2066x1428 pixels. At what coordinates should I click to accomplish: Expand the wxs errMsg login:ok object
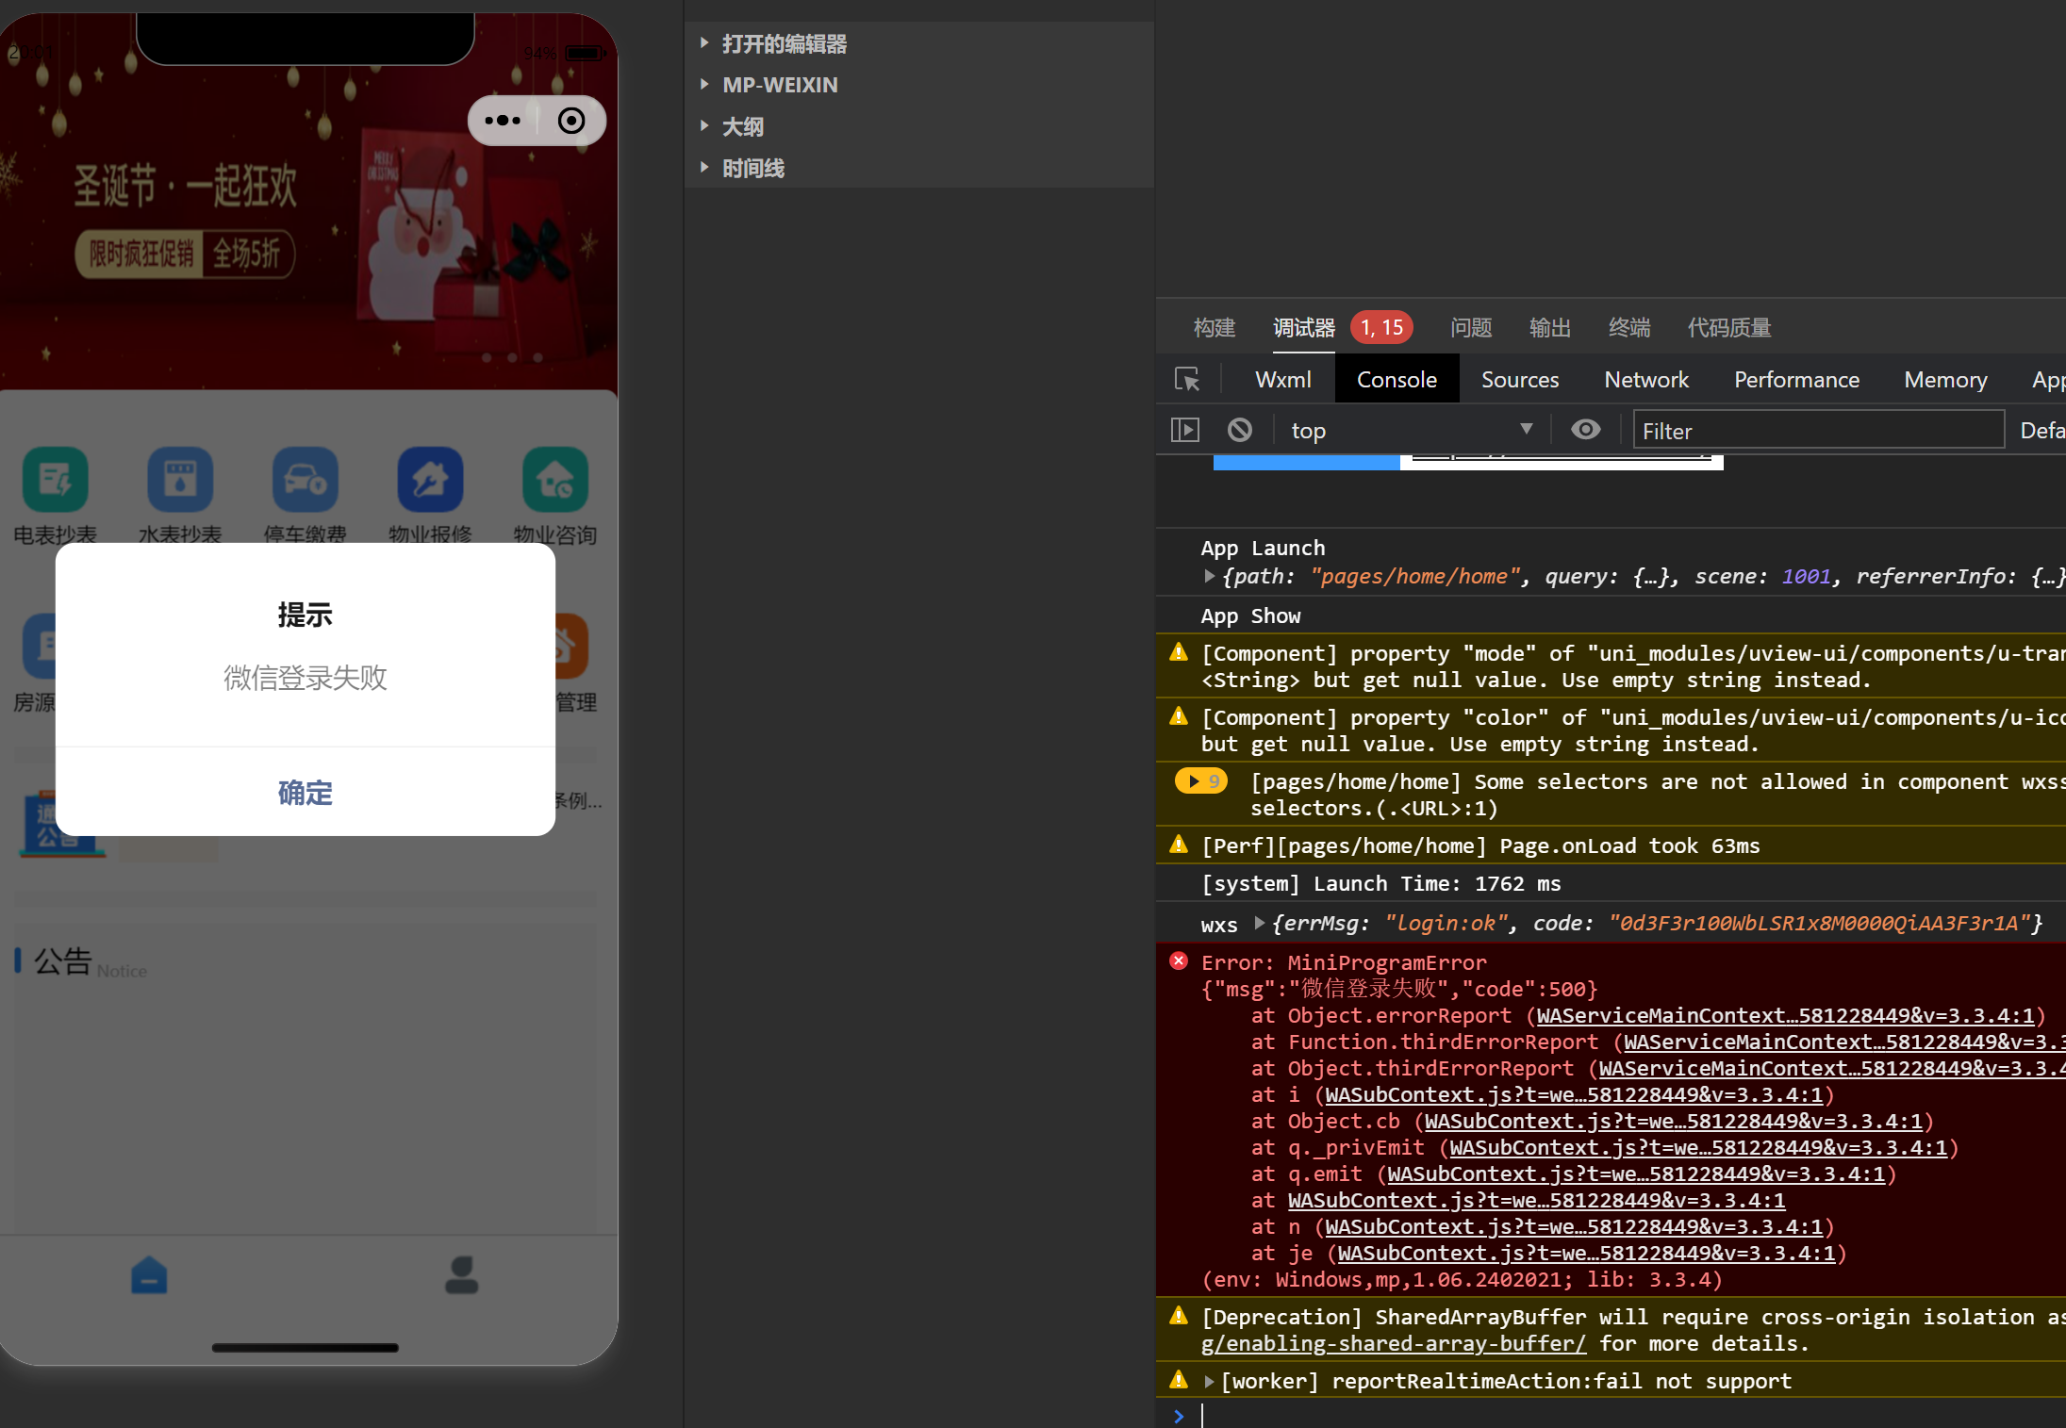coord(1259,924)
